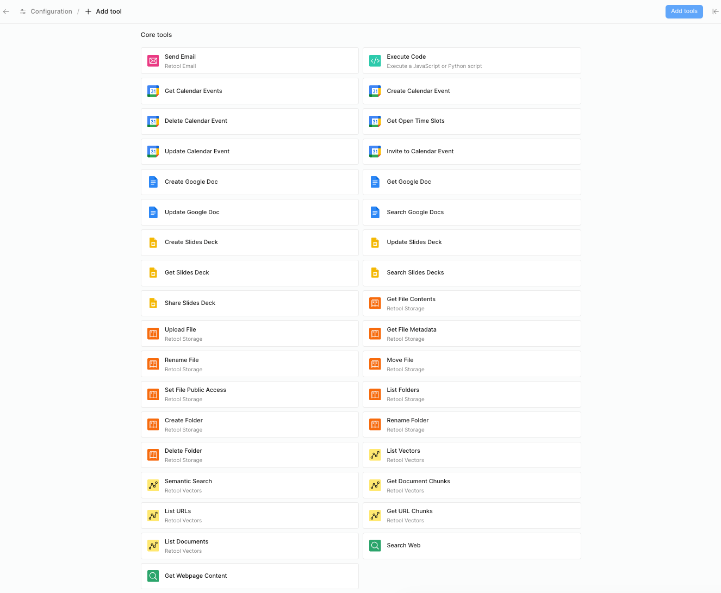Collapse the panel using top-right arrow icon

715,11
